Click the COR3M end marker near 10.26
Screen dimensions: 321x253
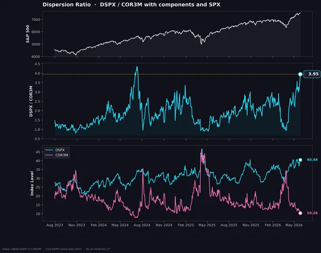tap(300, 213)
